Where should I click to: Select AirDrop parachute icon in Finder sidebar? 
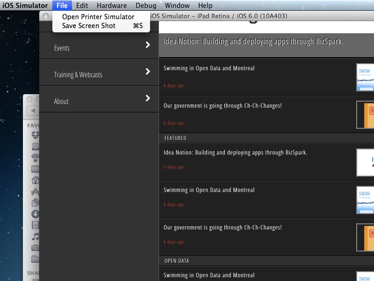(x=36, y=158)
